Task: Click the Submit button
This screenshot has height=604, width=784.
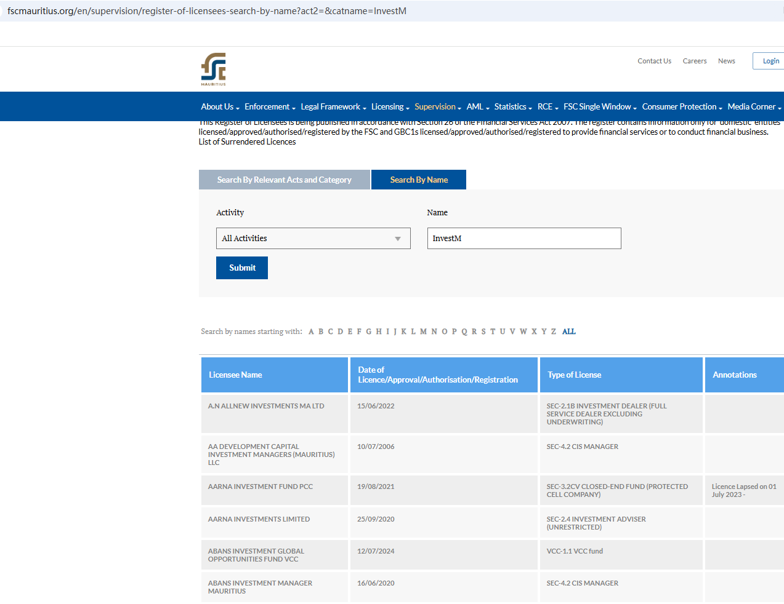Action: (242, 268)
